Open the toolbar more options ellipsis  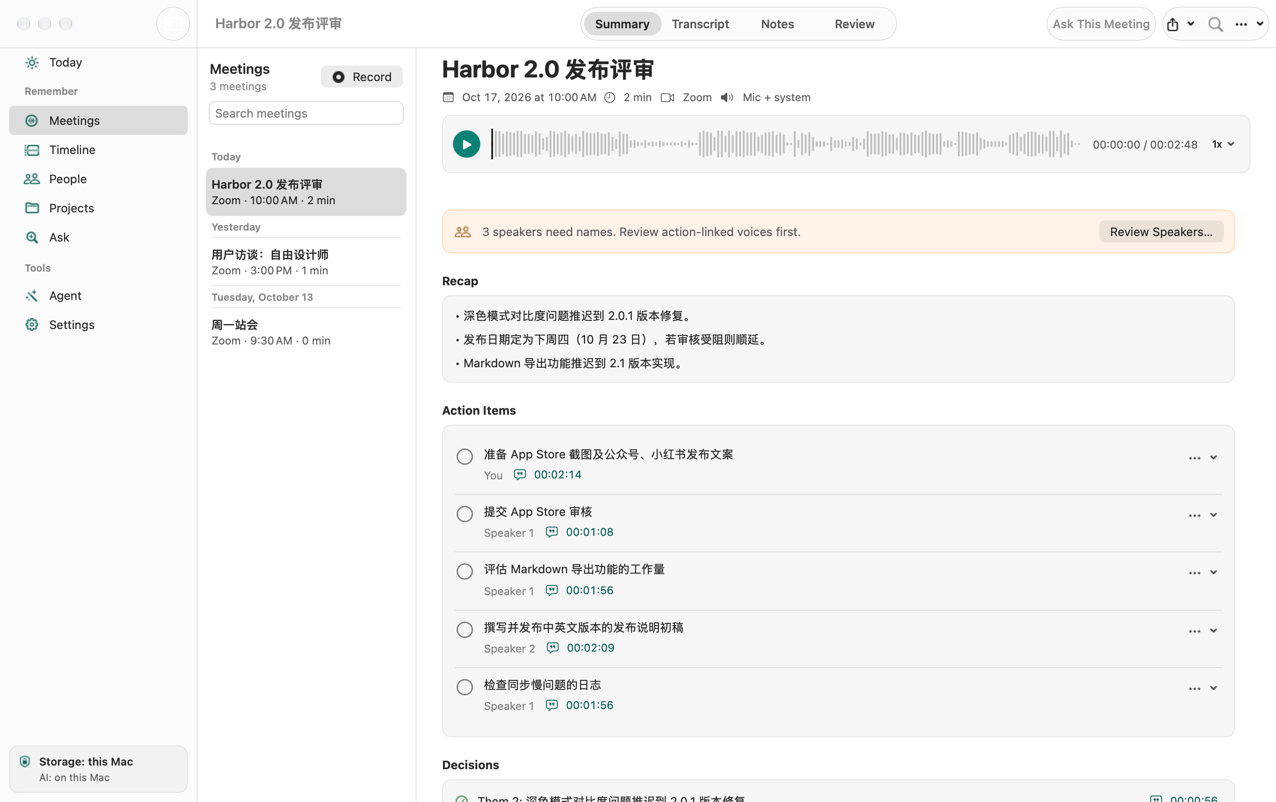[x=1241, y=24]
